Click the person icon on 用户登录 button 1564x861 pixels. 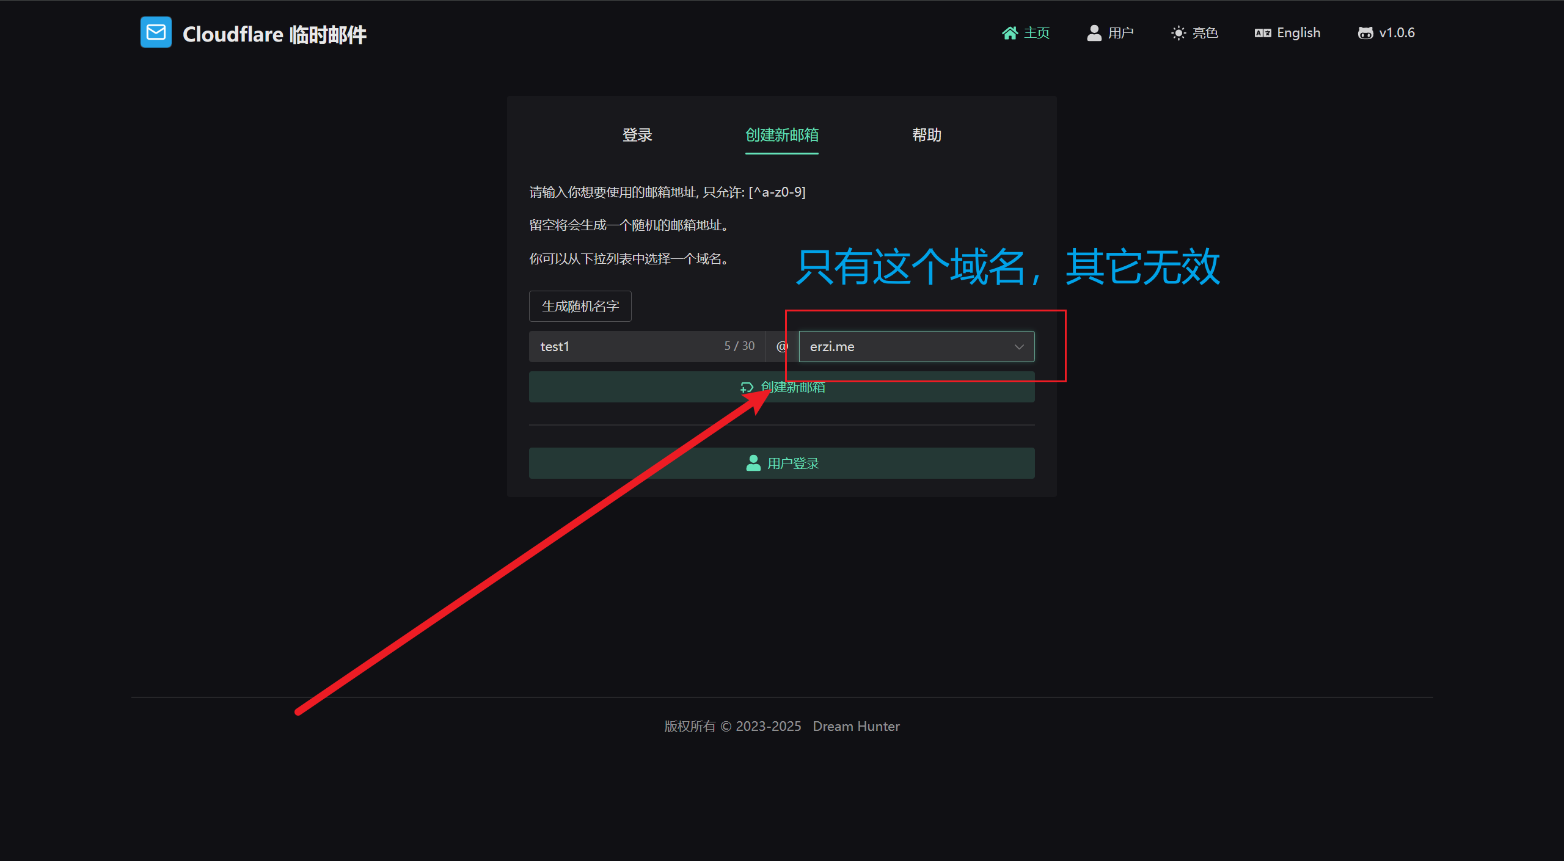coord(753,463)
